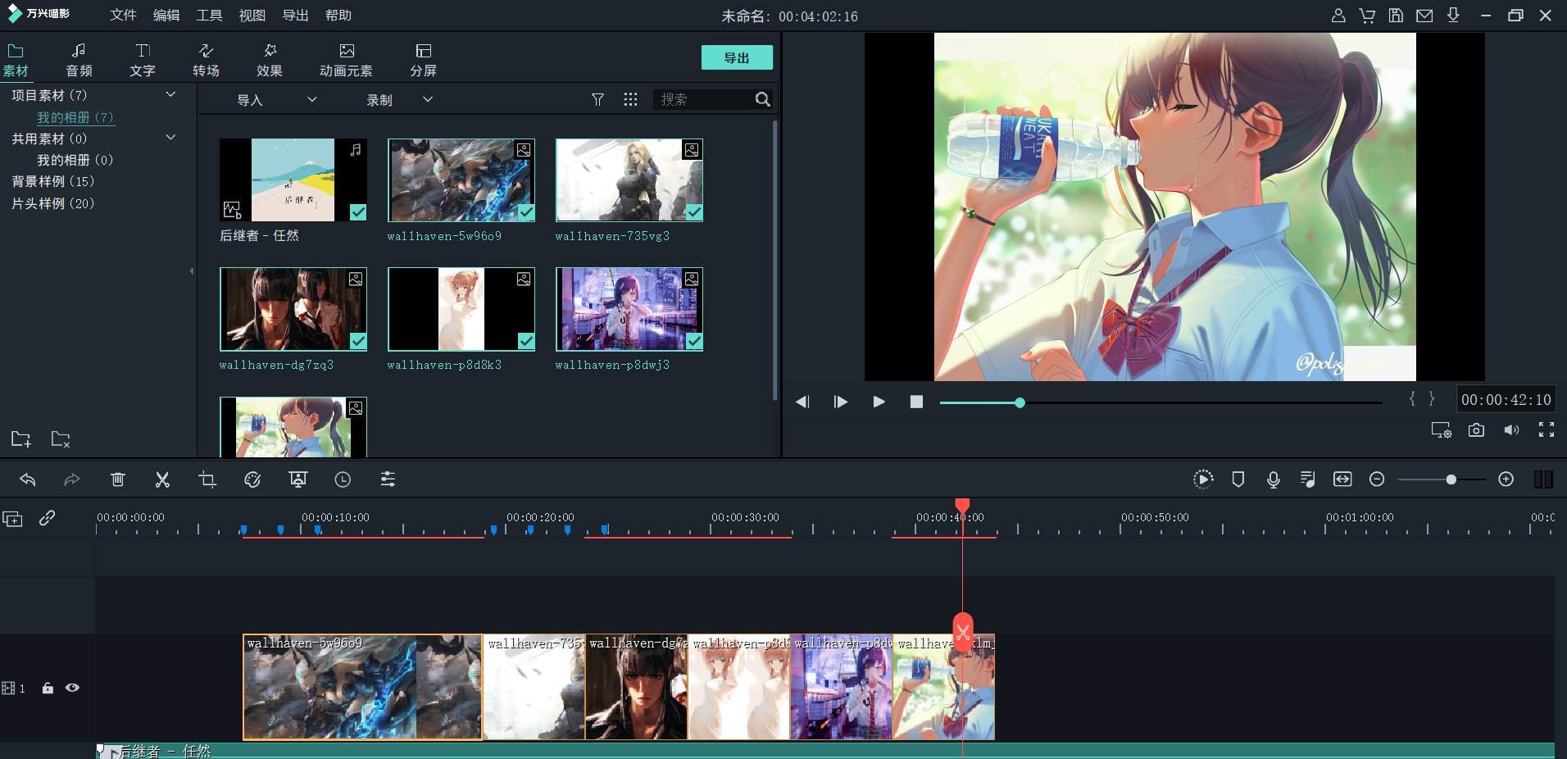The width and height of the screenshot is (1567, 759).
Task: Toggle checkmark on wallhaven-5w96o9 thumbnail
Action: (526, 212)
